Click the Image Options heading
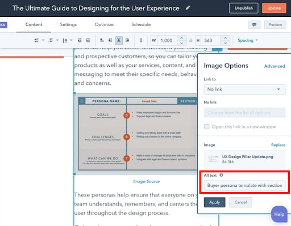Viewport: 291px width, 226px height. coord(226,66)
